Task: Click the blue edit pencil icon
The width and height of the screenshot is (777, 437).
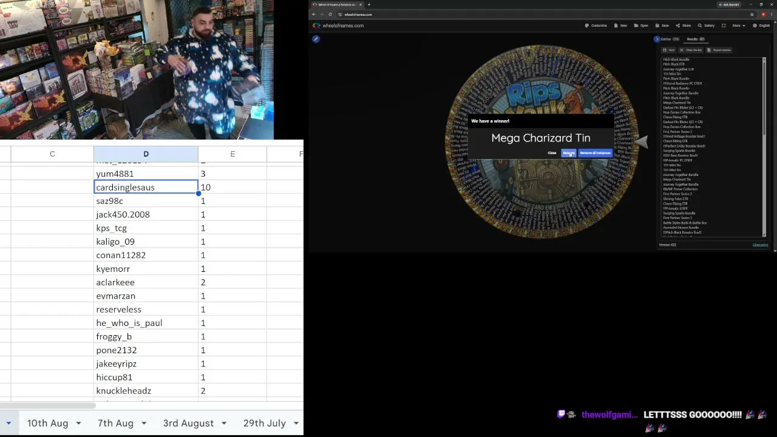Action: click(x=316, y=39)
